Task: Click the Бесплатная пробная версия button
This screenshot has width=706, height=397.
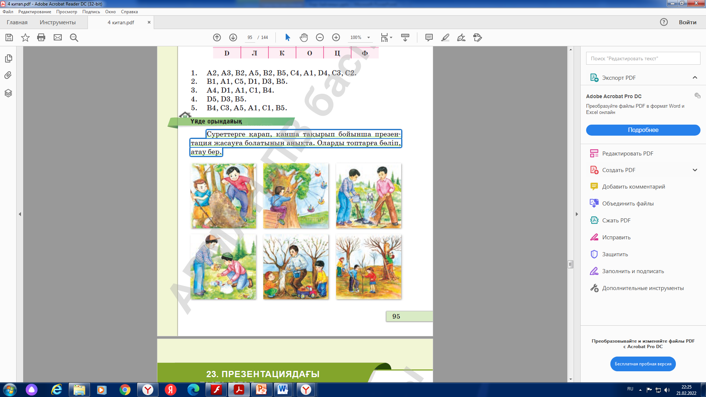Action: (643, 364)
